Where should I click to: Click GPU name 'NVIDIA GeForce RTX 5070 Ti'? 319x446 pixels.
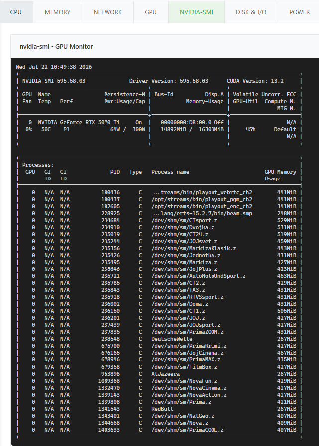pos(79,123)
